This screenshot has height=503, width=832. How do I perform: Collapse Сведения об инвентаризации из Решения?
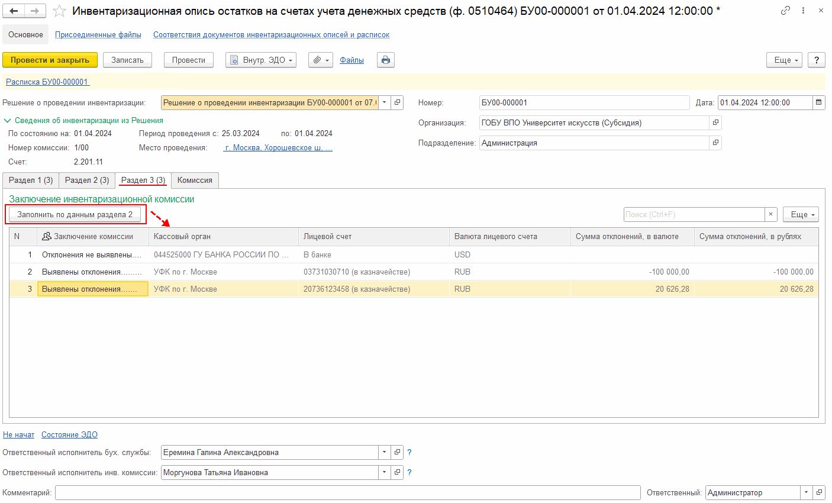(83, 120)
